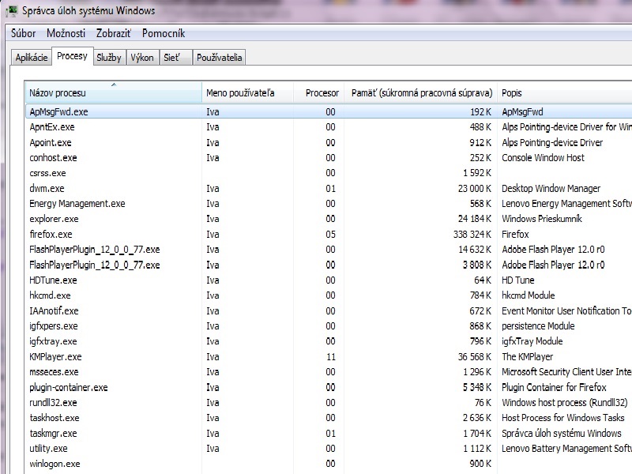Image resolution: width=632 pixels, height=474 pixels.
Task: Select the taskmgr.exe process row
Action: point(53,434)
